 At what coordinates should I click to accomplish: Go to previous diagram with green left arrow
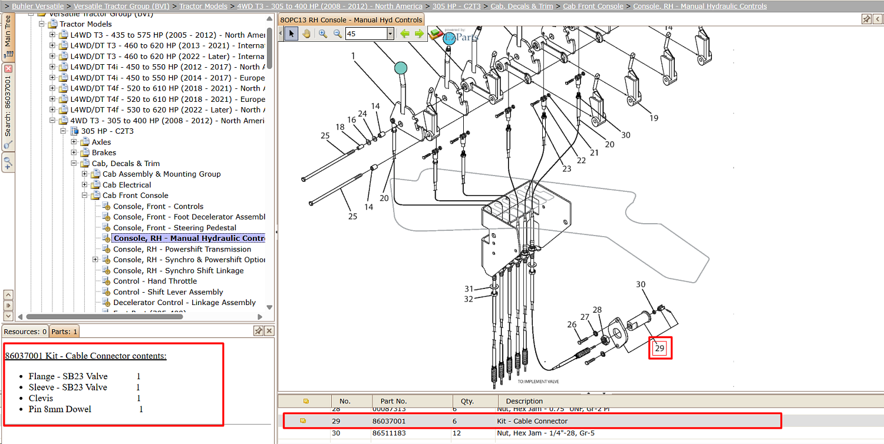pyautogui.click(x=405, y=34)
